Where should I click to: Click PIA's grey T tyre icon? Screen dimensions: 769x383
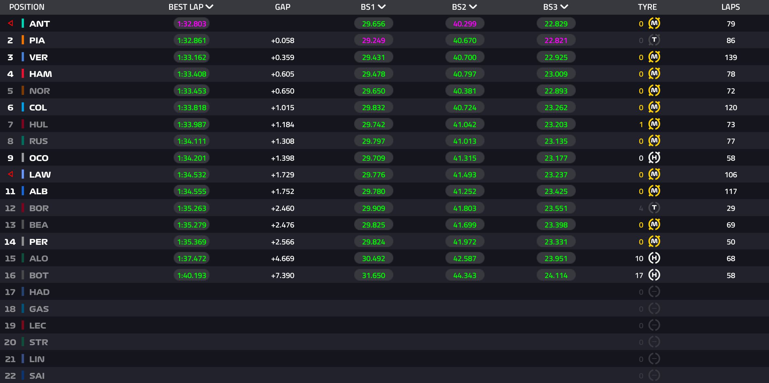654,40
